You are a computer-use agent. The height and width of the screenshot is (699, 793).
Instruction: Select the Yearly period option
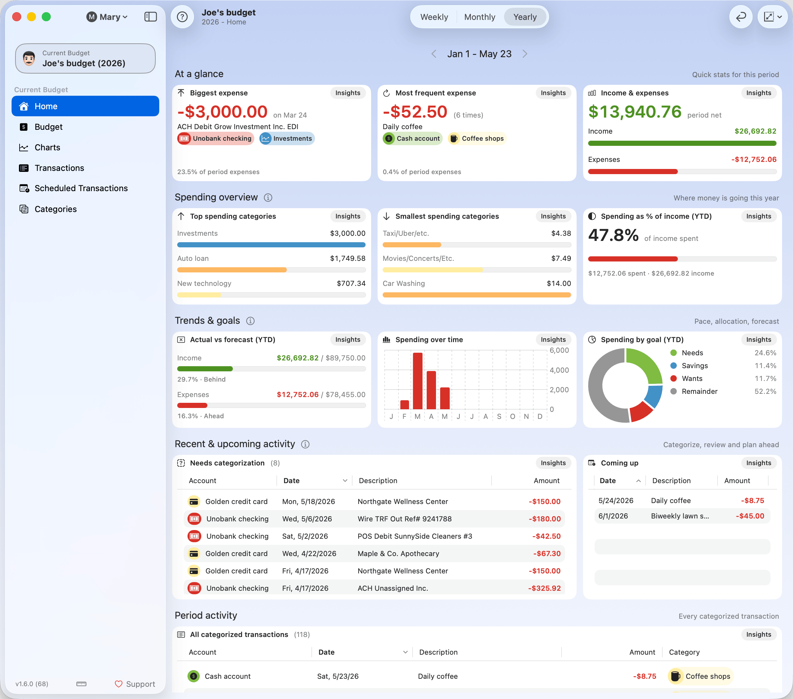coord(525,17)
